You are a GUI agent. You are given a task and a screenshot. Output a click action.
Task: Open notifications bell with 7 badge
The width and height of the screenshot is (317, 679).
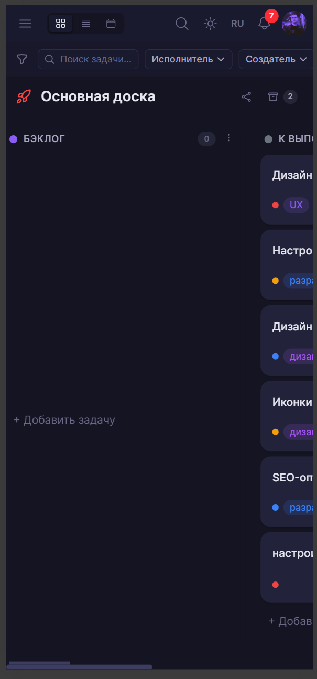[x=265, y=24]
